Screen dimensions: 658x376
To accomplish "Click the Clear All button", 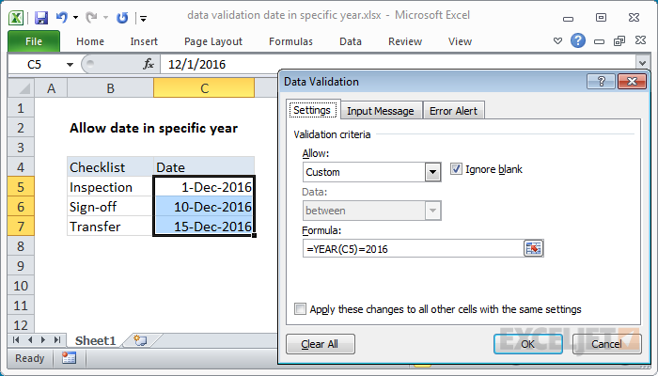I will (x=321, y=344).
